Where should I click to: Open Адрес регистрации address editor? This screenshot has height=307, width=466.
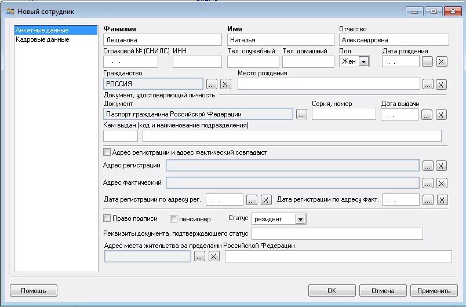pyautogui.click(x=427, y=166)
